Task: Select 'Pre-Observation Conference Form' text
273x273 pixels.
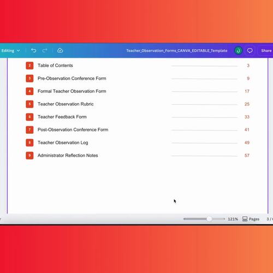Action: point(72,79)
